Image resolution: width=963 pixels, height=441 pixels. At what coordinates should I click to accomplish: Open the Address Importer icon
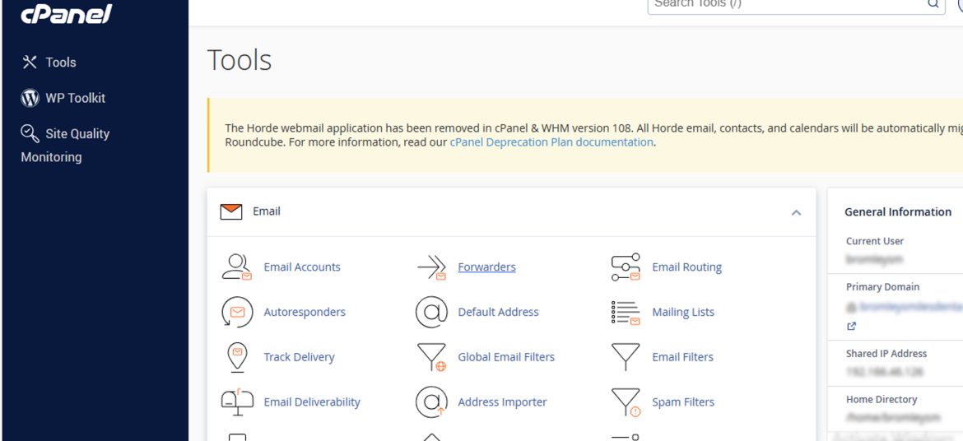(431, 402)
